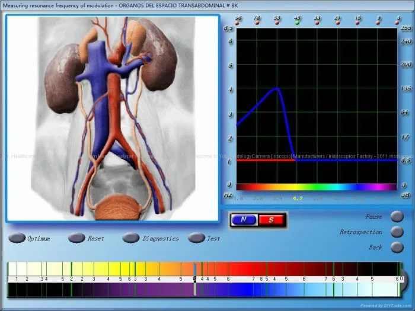Click the highlighted 4.2 Hz frequency label
The width and height of the screenshot is (415, 311).
[298, 198]
